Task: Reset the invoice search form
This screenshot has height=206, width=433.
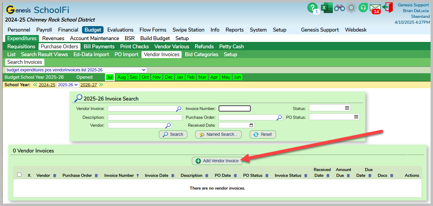Action: click(x=263, y=134)
